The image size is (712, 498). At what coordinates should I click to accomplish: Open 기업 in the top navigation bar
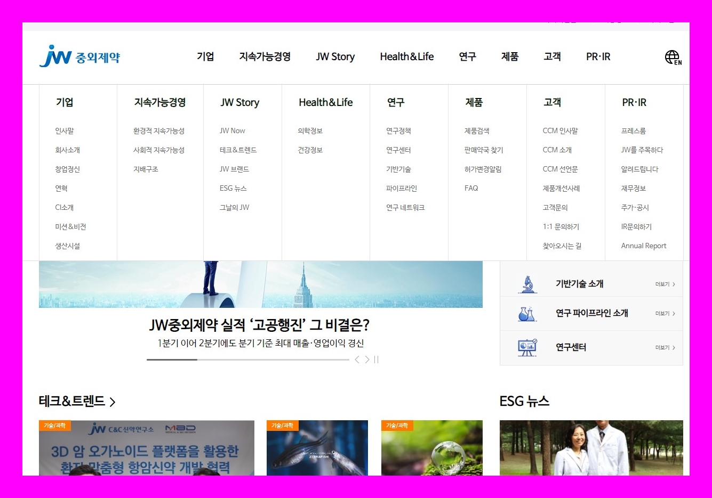[x=205, y=56]
